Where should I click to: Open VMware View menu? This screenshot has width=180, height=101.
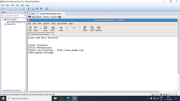coord(12,5)
